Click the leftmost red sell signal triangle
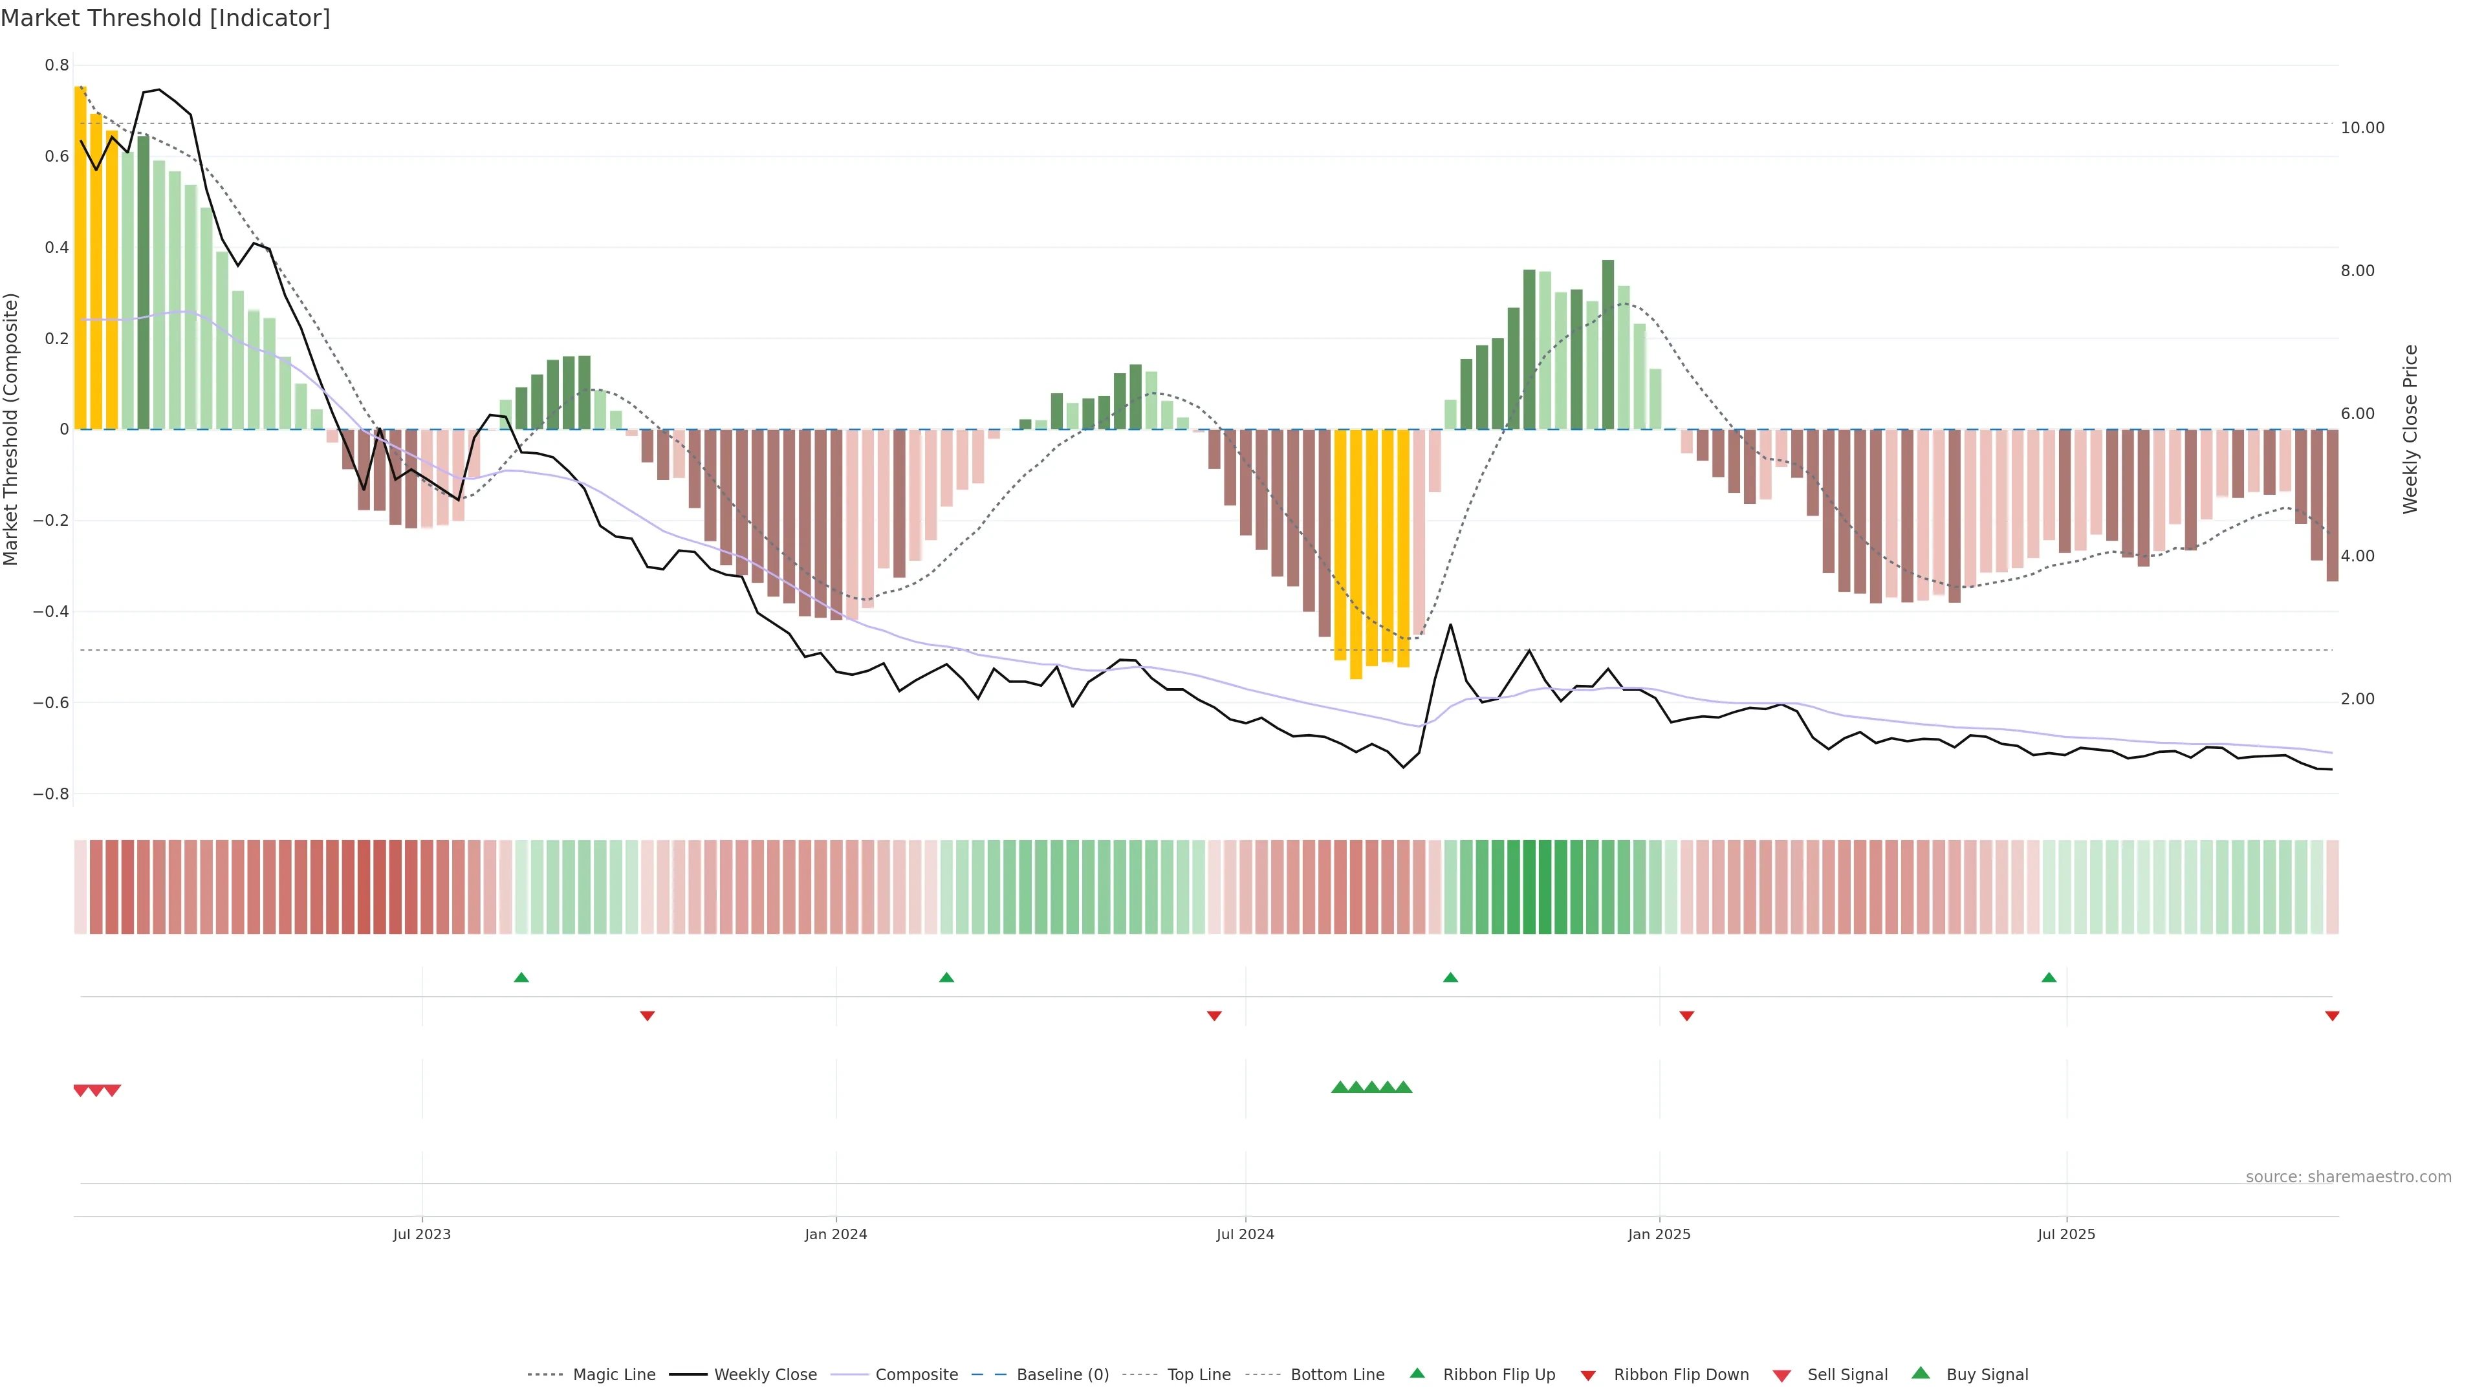The height and width of the screenshot is (1397, 2484). (81, 1090)
